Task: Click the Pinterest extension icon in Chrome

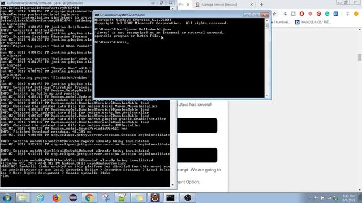Action: 318,14
